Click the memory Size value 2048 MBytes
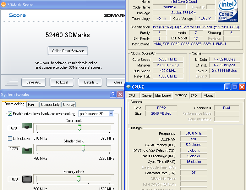The width and height of the screenshot is (246, 190). 161,113
